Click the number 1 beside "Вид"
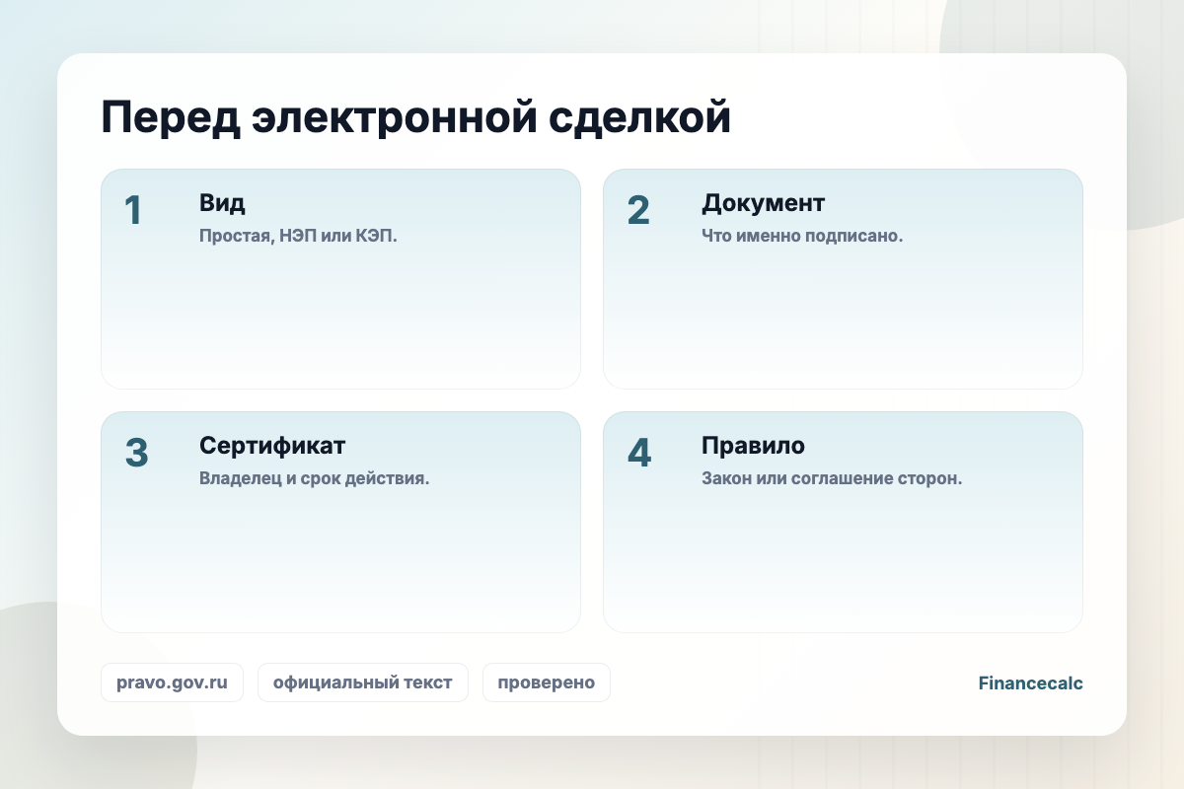Screen dimensions: 1184x789 133,210
